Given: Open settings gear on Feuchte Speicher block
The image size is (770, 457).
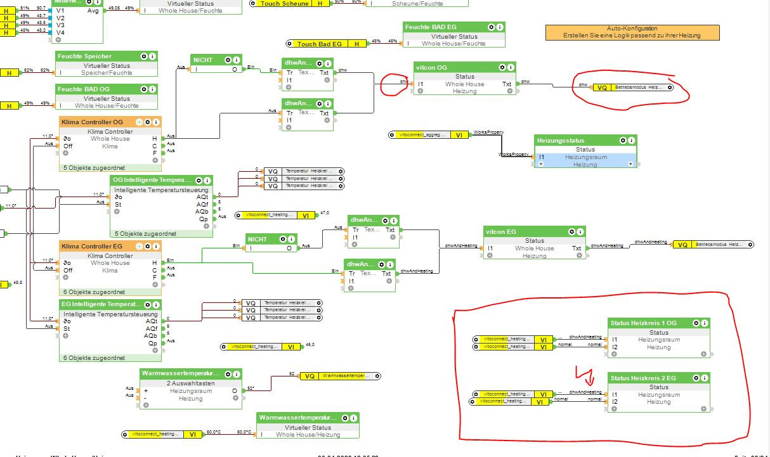Looking at the screenshot, I should pos(144,56).
